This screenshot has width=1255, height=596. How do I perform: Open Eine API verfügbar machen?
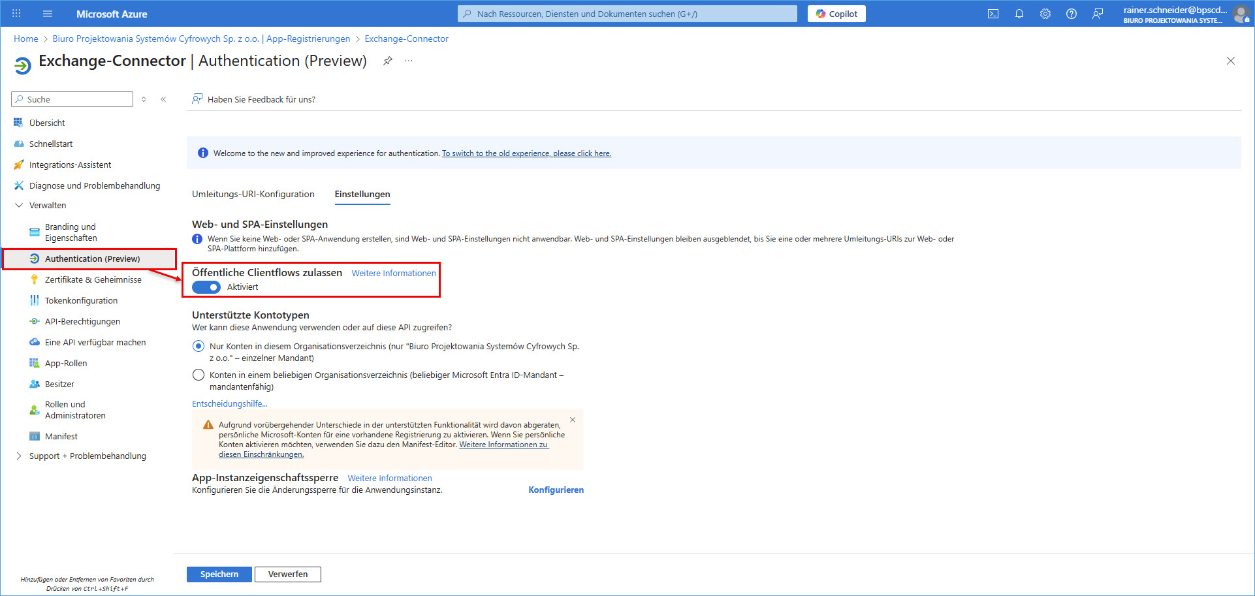click(x=95, y=342)
